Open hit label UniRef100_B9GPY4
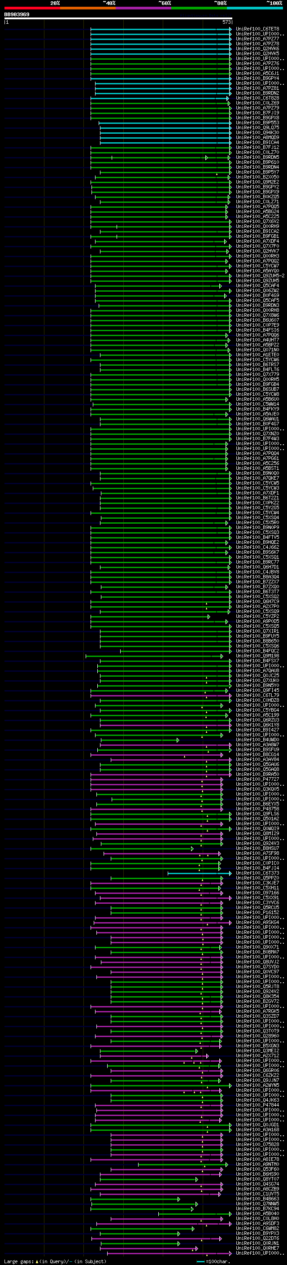The height and width of the screenshot is (1265, 287). coord(257,79)
